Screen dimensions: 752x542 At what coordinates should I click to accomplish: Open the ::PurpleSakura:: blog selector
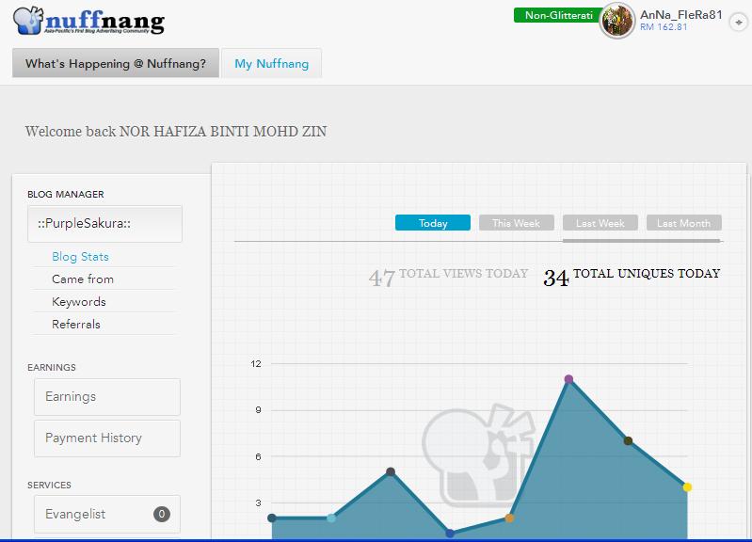105,224
